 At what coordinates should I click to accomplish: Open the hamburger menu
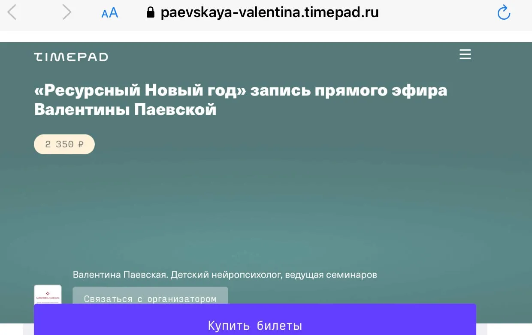[x=465, y=54]
